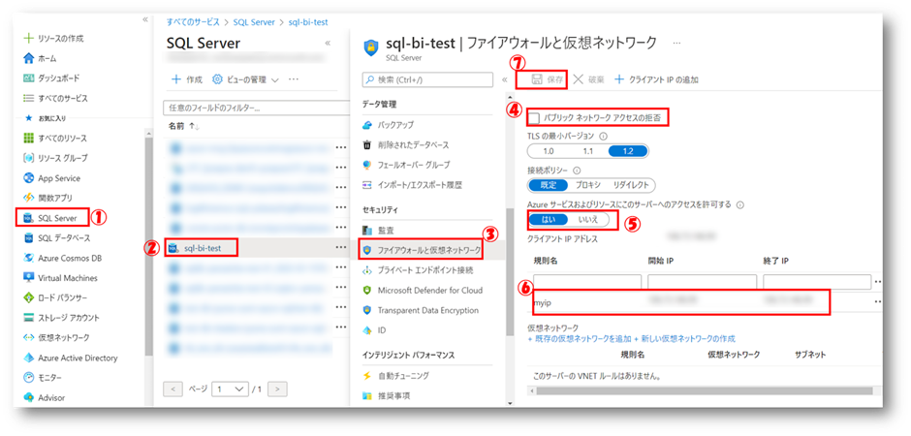Set connection policy to 既定

coord(548,185)
